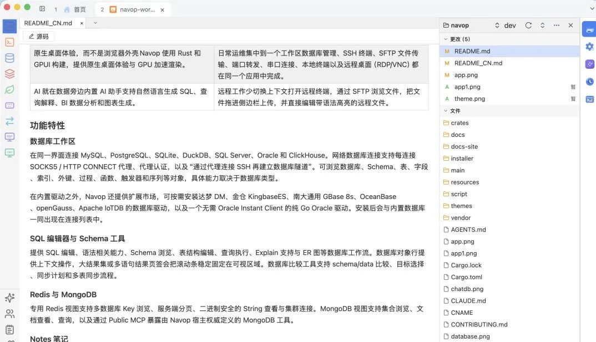Switch to the 首页 tab

pyautogui.click(x=70, y=9)
